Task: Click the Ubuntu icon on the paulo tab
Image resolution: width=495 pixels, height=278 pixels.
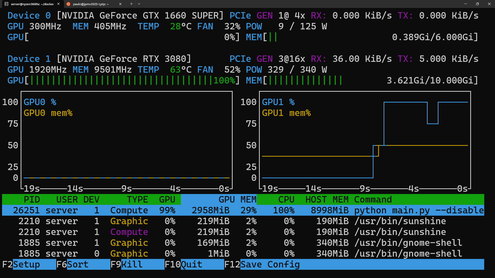Action: point(68,4)
